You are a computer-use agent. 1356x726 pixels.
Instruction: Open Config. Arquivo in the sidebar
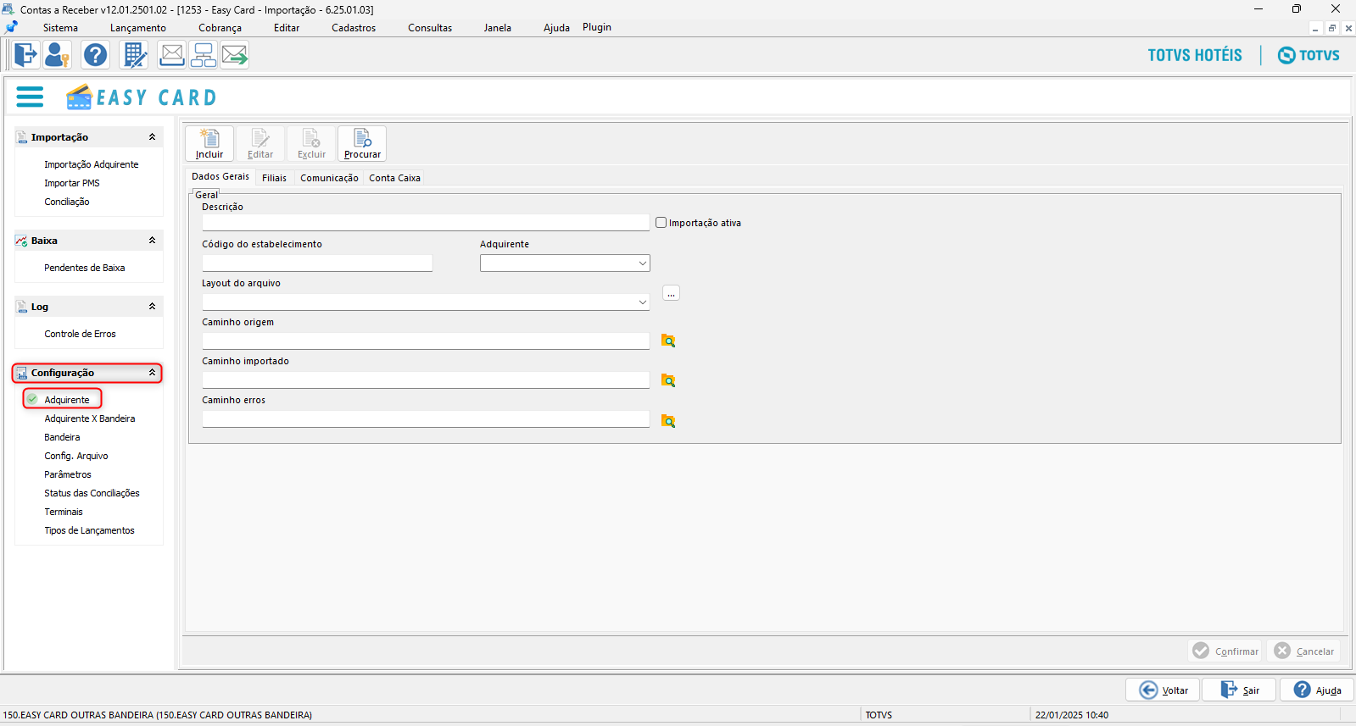76,456
